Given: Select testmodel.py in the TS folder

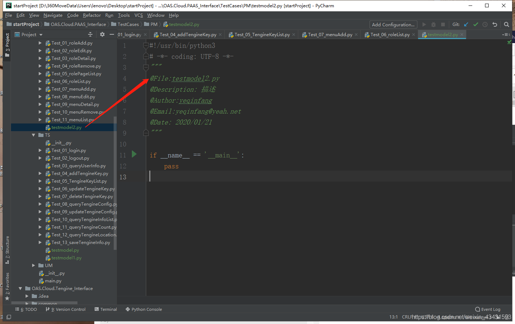Looking at the screenshot, I should pyautogui.click(x=65, y=250).
